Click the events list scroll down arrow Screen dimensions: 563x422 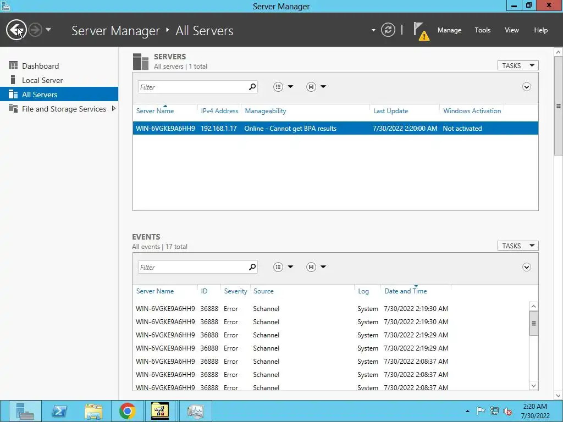pyautogui.click(x=533, y=386)
